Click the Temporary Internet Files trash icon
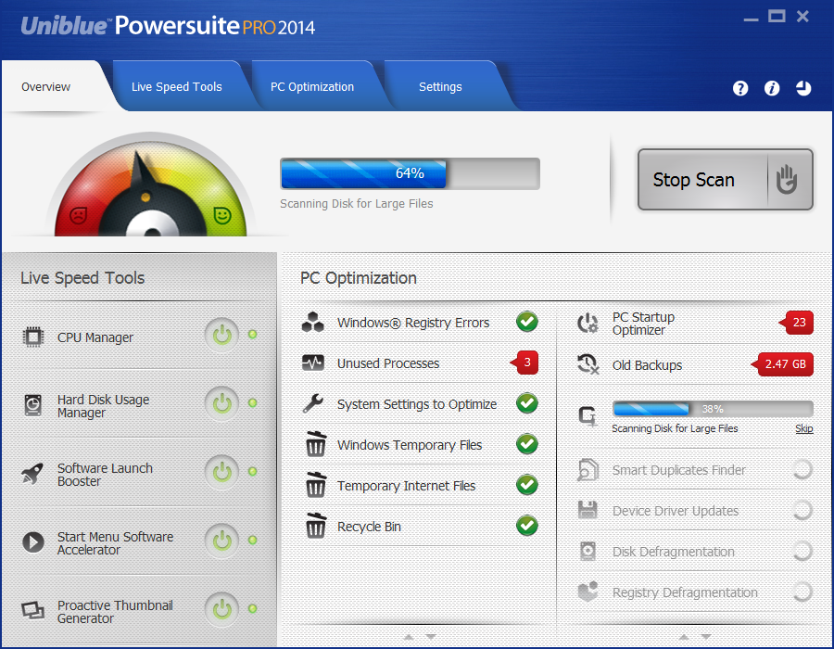 pos(315,485)
